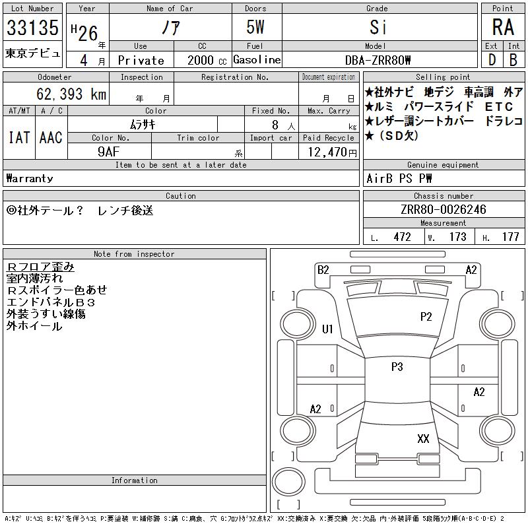Click the P3 mark on the roof

397,366
